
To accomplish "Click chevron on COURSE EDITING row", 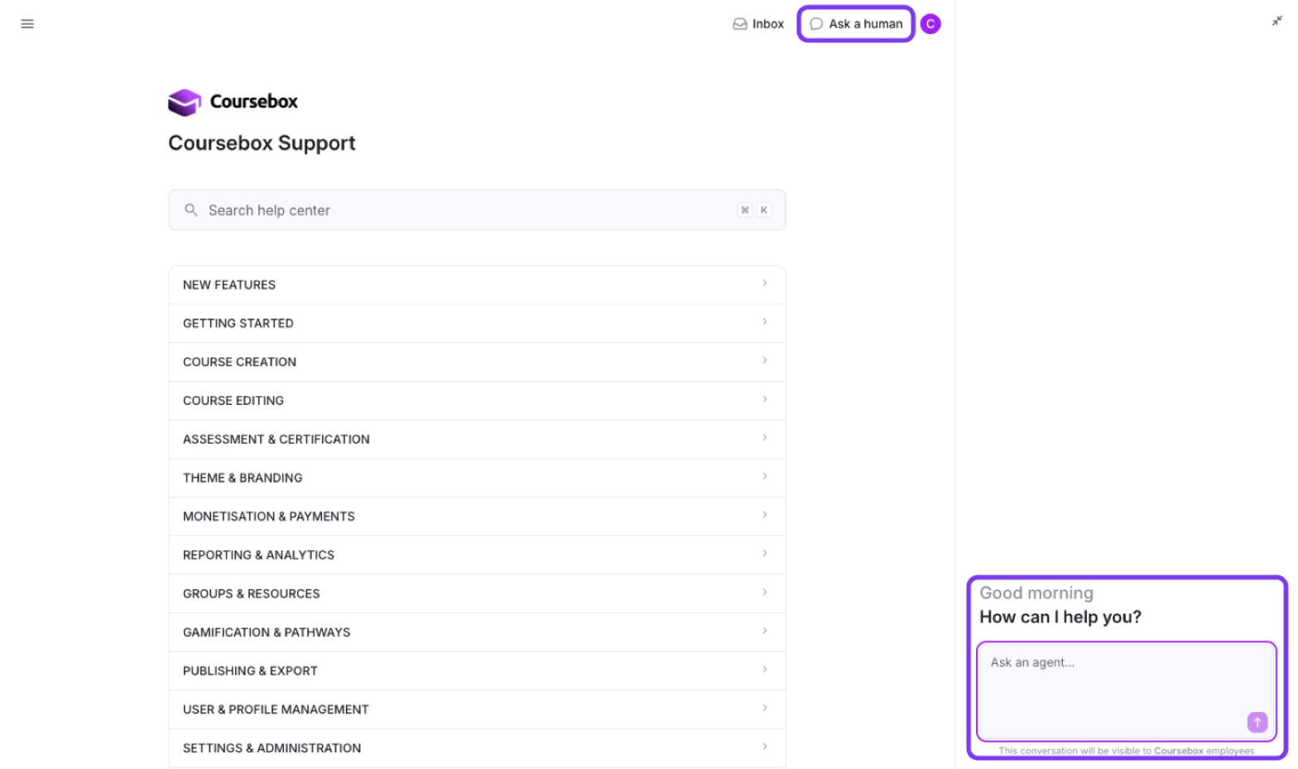I will 765,399.
